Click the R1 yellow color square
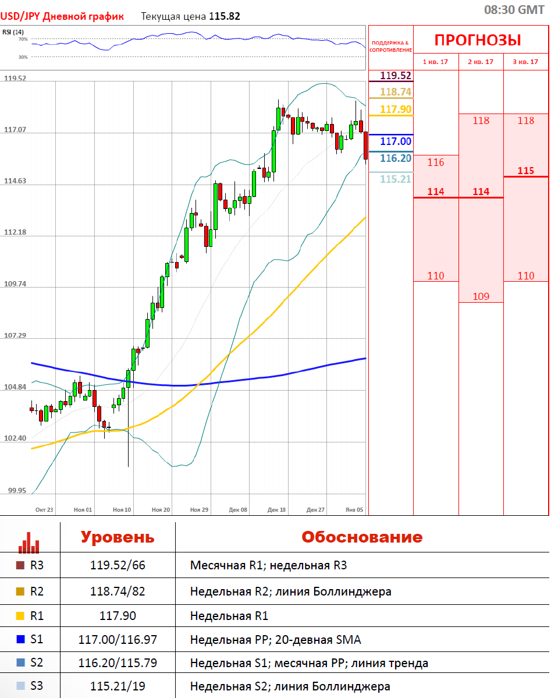This screenshot has height=698, width=551. tap(20, 615)
